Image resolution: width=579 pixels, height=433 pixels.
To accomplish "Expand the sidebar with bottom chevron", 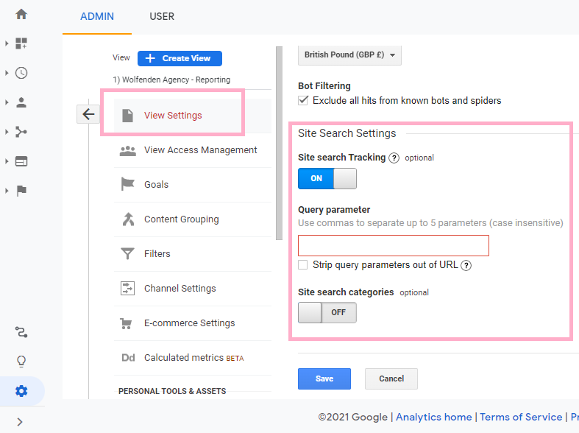I will point(20,422).
